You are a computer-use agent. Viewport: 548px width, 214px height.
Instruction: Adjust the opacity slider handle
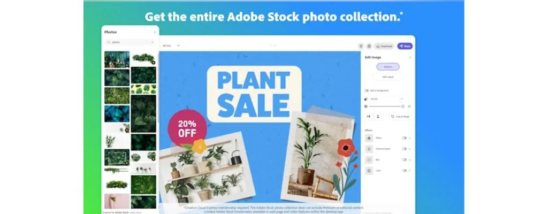pyautogui.click(x=402, y=106)
